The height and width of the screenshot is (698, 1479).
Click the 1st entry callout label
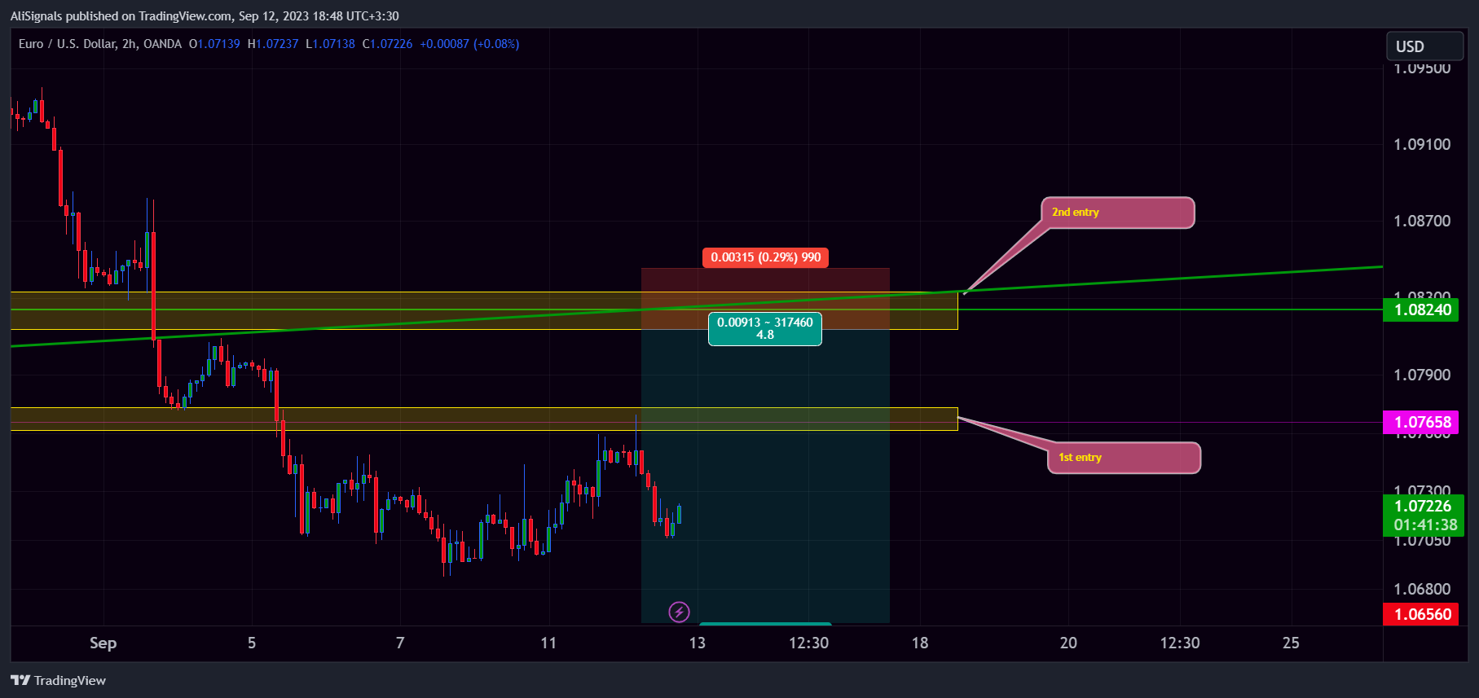[x=1124, y=458]
